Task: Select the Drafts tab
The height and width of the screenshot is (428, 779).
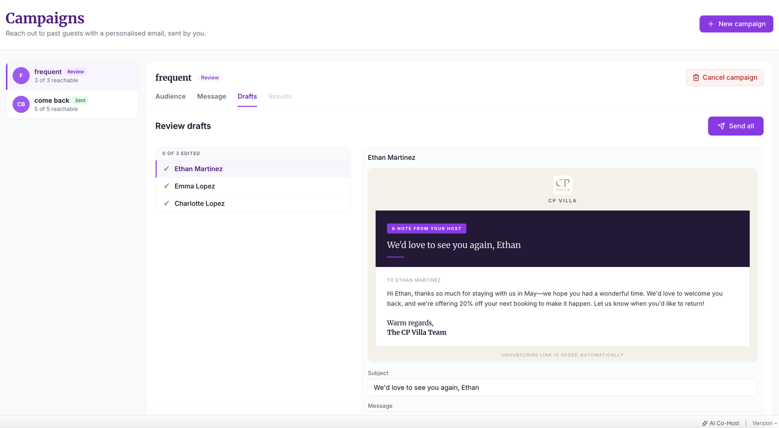Action: click(247, 97)
